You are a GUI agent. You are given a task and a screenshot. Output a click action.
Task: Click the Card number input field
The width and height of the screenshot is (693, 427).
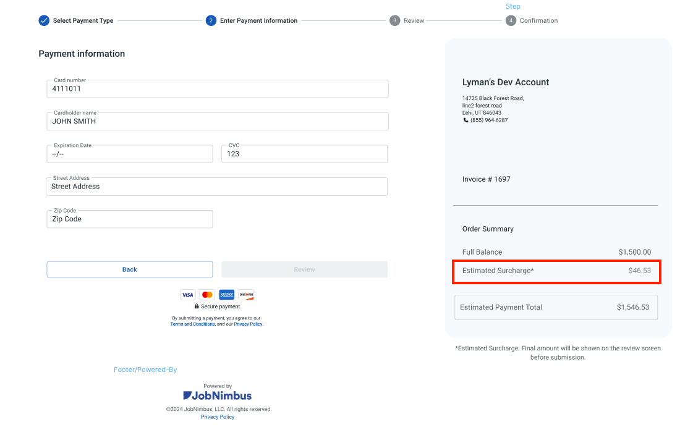pos(217,88)
